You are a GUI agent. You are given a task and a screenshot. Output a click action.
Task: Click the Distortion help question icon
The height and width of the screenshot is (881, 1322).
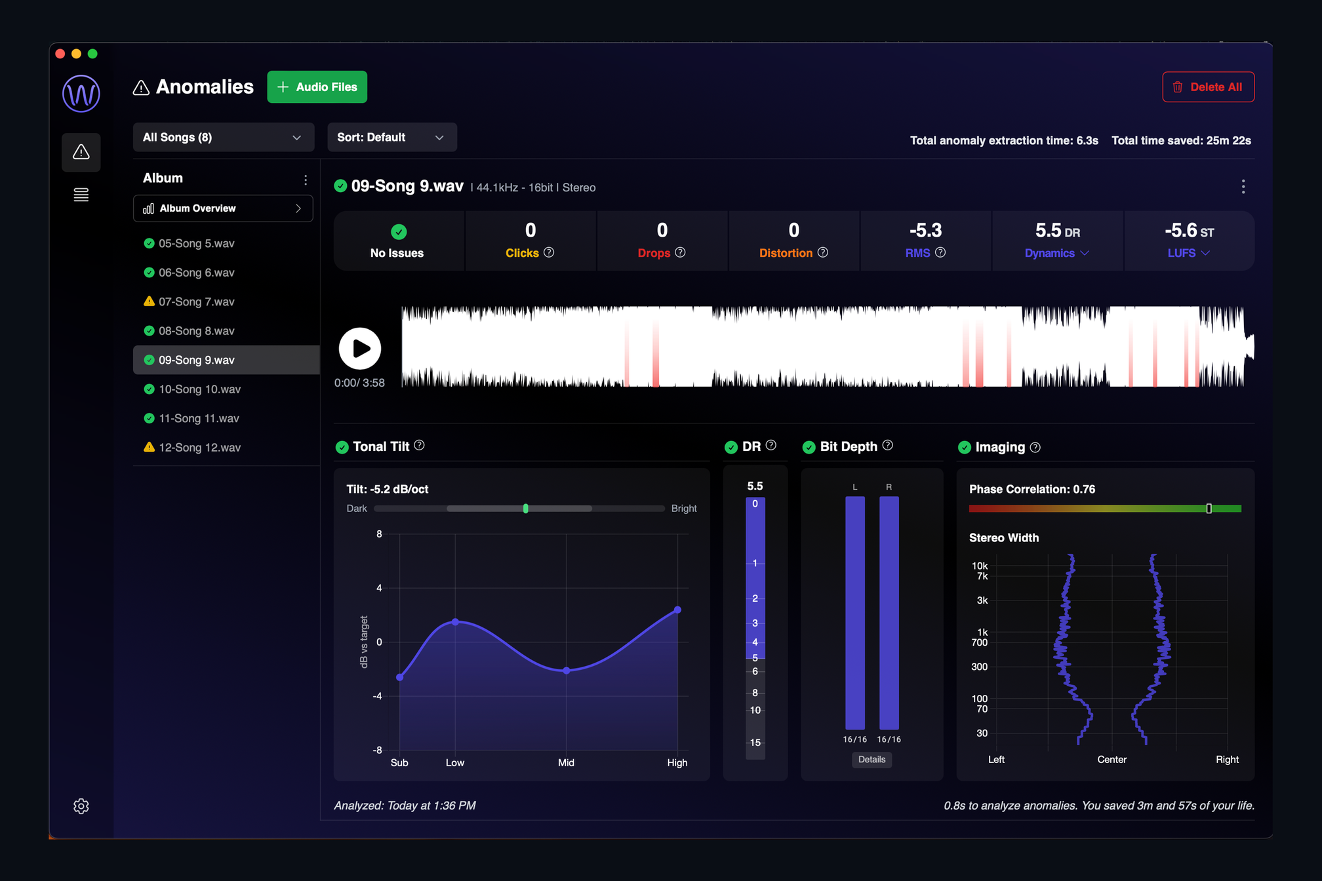[822, 252]
